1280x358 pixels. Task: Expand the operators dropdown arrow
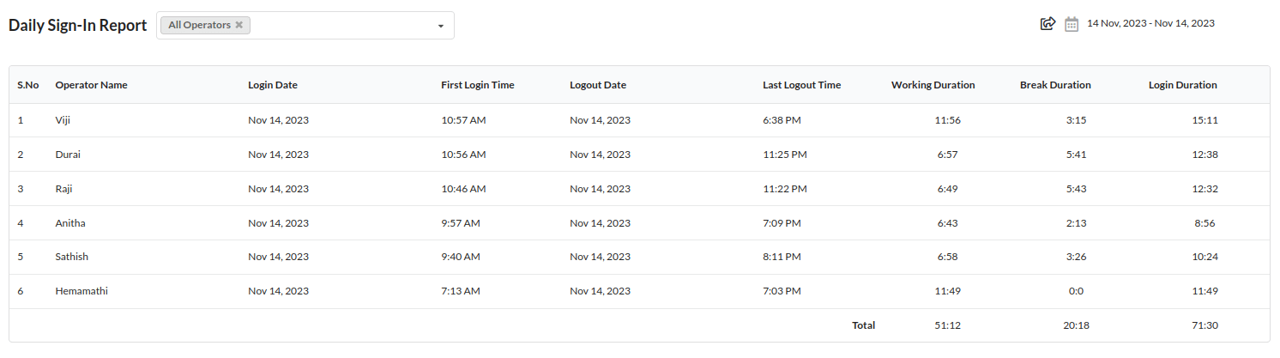point(441,26)
